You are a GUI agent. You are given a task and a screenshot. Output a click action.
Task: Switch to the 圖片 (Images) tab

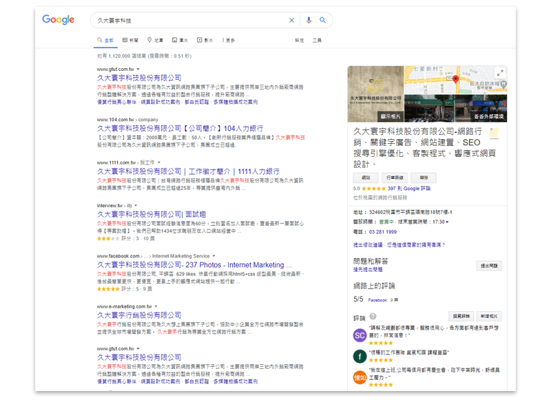click(x=180, y=41)
